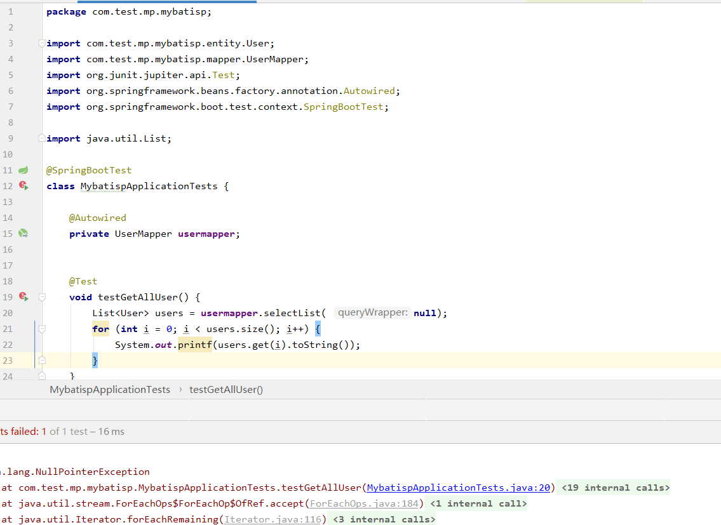721x525 pixels.
Task: Click the fold-end marker on the for loop's closing brace
Action: coord(42,360)
